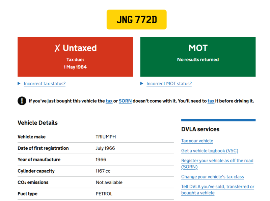Open the 'Tax your vehicle' link
This screenshot has width=270, height=201.
pos(197,141)
